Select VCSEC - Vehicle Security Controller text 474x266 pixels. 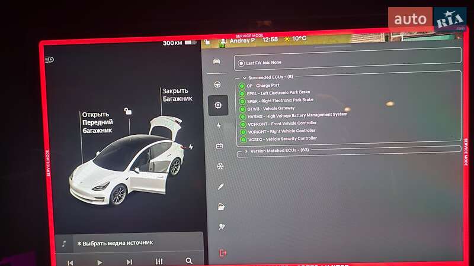click(283, 139)
